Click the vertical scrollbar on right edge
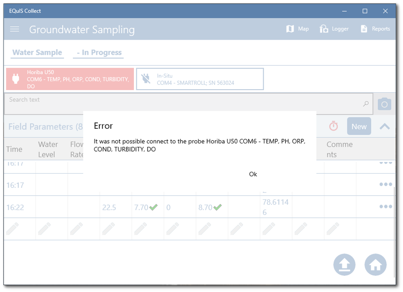This screenshot has width=403, height=292. [394, 232]
